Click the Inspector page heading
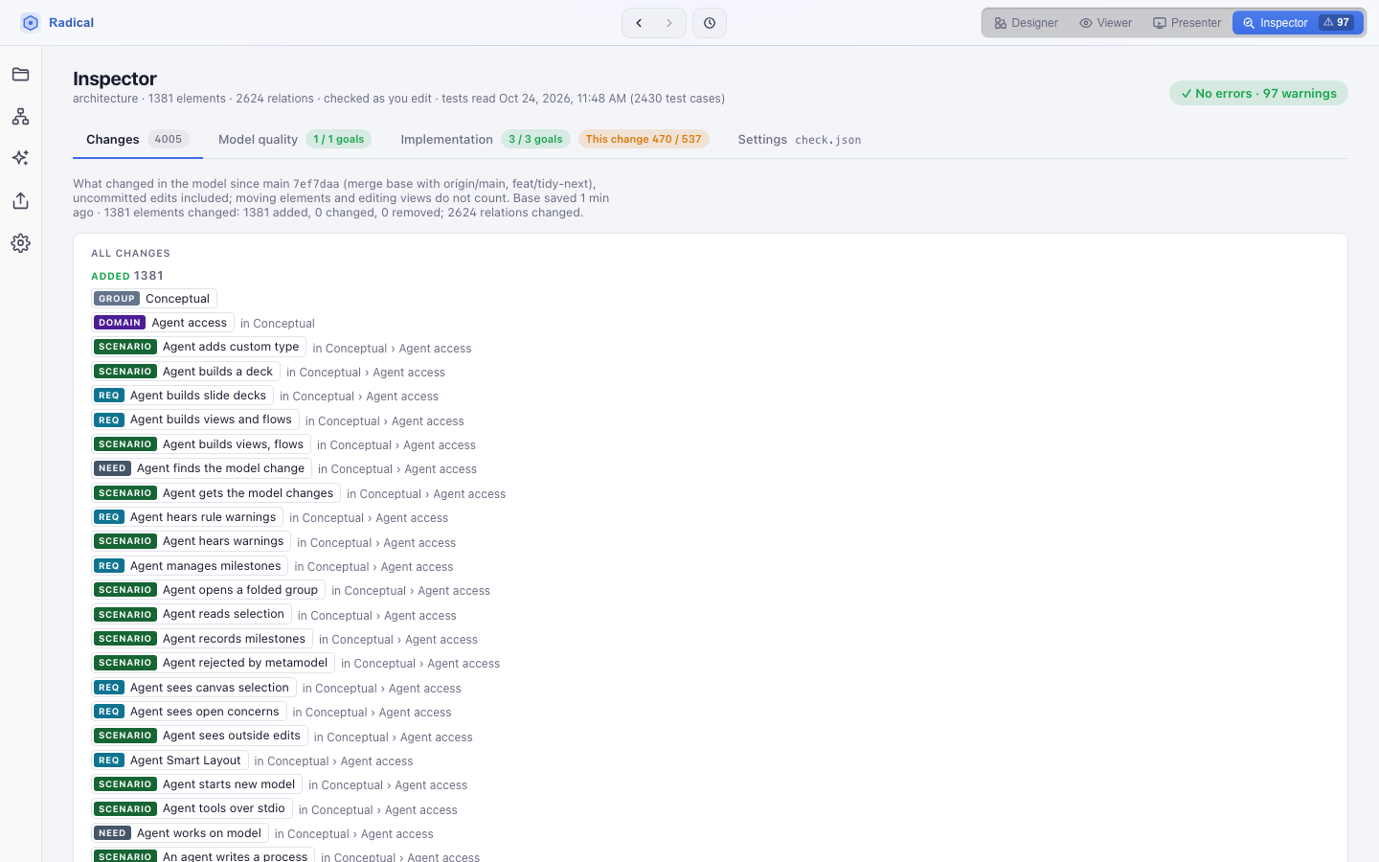Viewport: 1379px width, 862px height. tap(115, 79)
